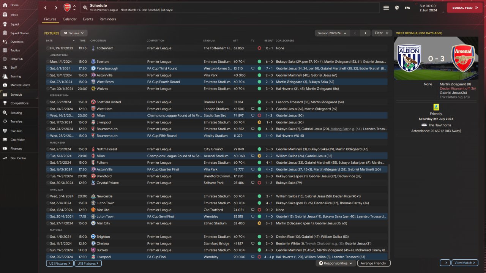
Task: Open the Reminders tab
Action: (x=108, y=19)
